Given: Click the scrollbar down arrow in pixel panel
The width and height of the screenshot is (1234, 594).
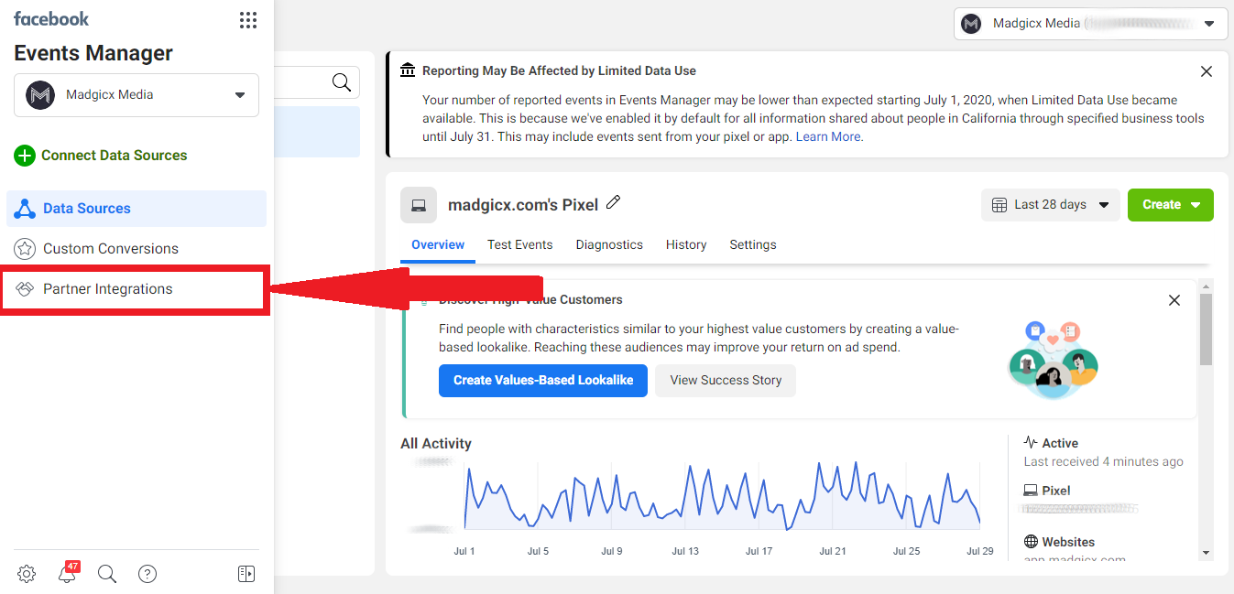Looking at the screenshot, I should [x=1206, y=553].
